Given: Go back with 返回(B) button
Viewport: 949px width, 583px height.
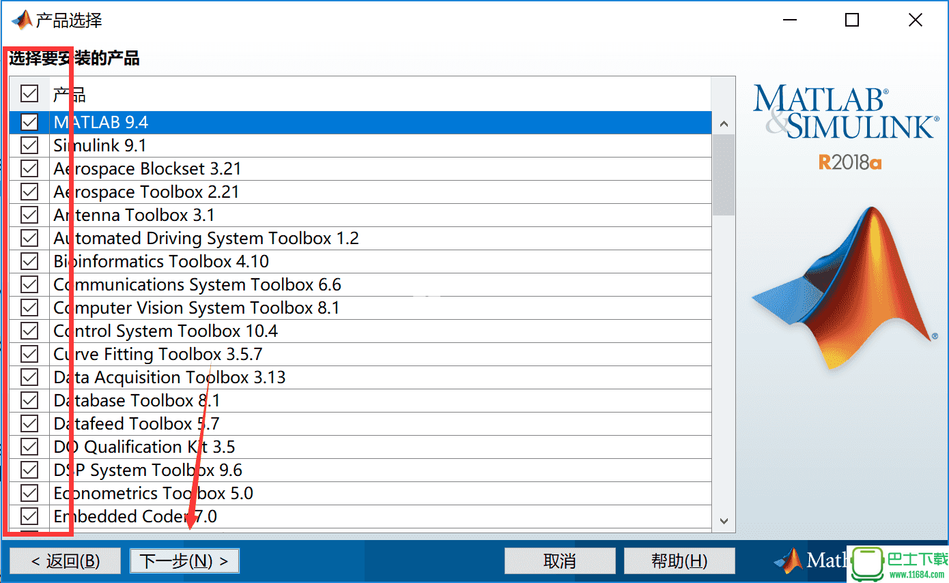Looking at the screenshot, I should click(x=66, y=561).
